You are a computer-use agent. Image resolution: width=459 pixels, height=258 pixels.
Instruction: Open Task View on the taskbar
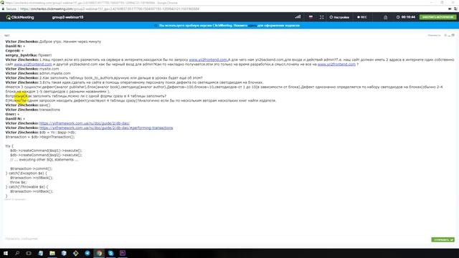point(29,253)
